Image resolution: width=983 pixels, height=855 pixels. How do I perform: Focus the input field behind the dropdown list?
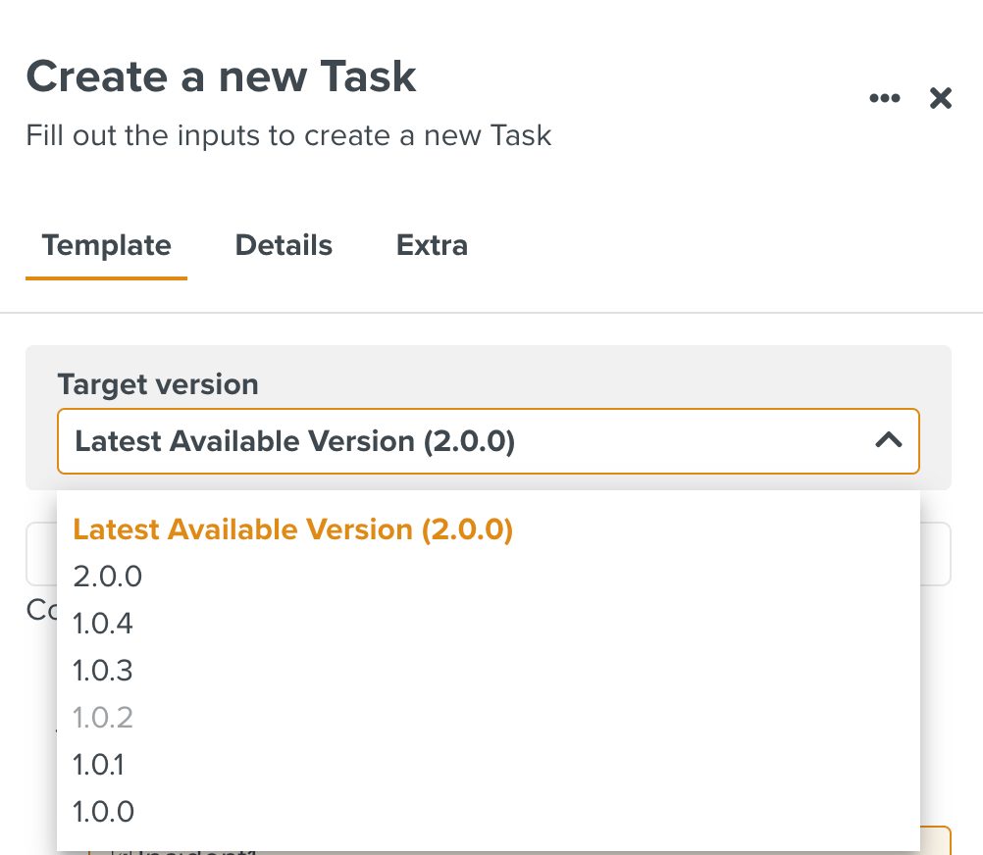tap(935, 554)
